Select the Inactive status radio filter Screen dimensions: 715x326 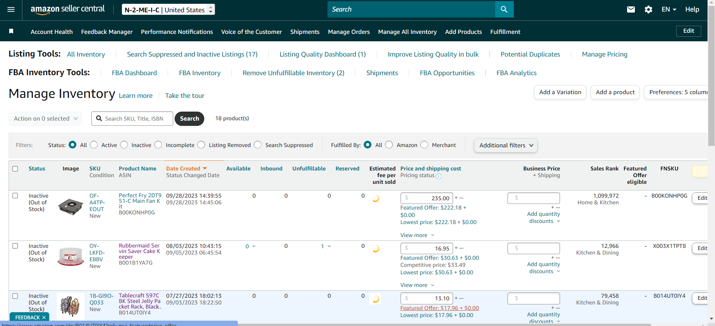pos(124,145)
